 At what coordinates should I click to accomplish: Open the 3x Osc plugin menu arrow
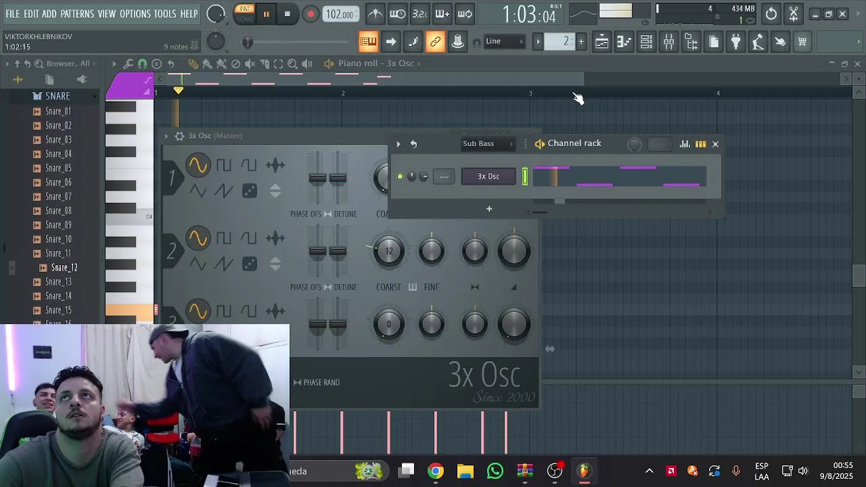click(x=166, y=136)
